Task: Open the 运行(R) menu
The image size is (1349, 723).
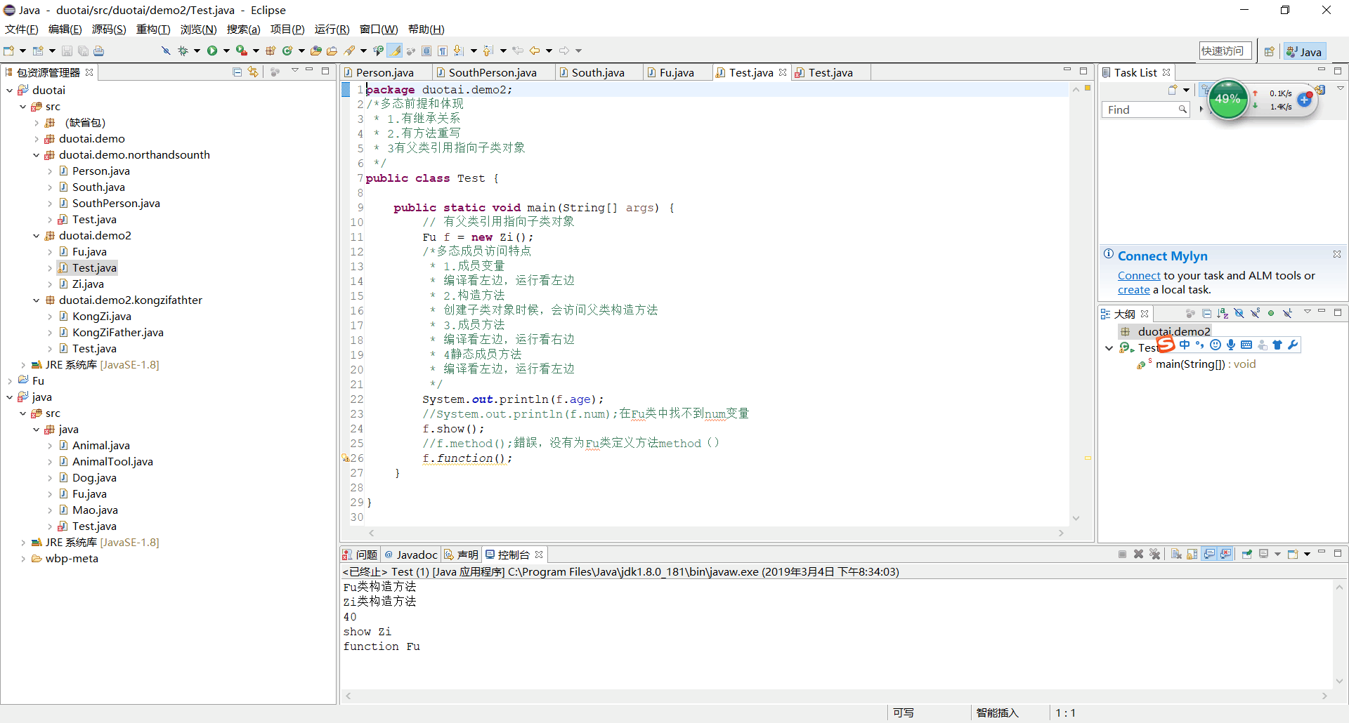Action: (x=332, y=29)
